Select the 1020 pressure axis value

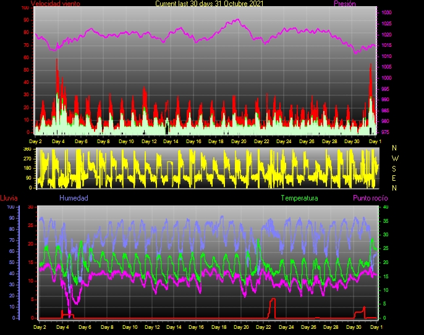(386, 35)
